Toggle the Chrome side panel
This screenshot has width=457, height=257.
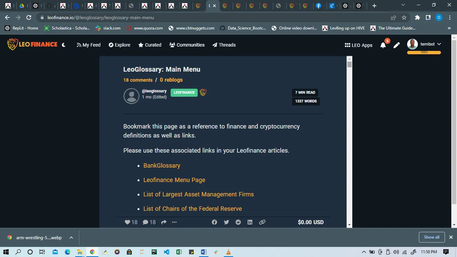coord(428,17)
